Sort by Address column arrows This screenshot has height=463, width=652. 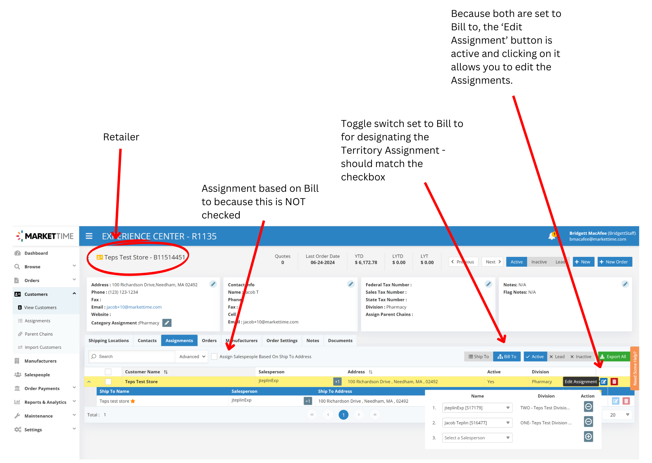pyautogui.click(x=370, y=372)
